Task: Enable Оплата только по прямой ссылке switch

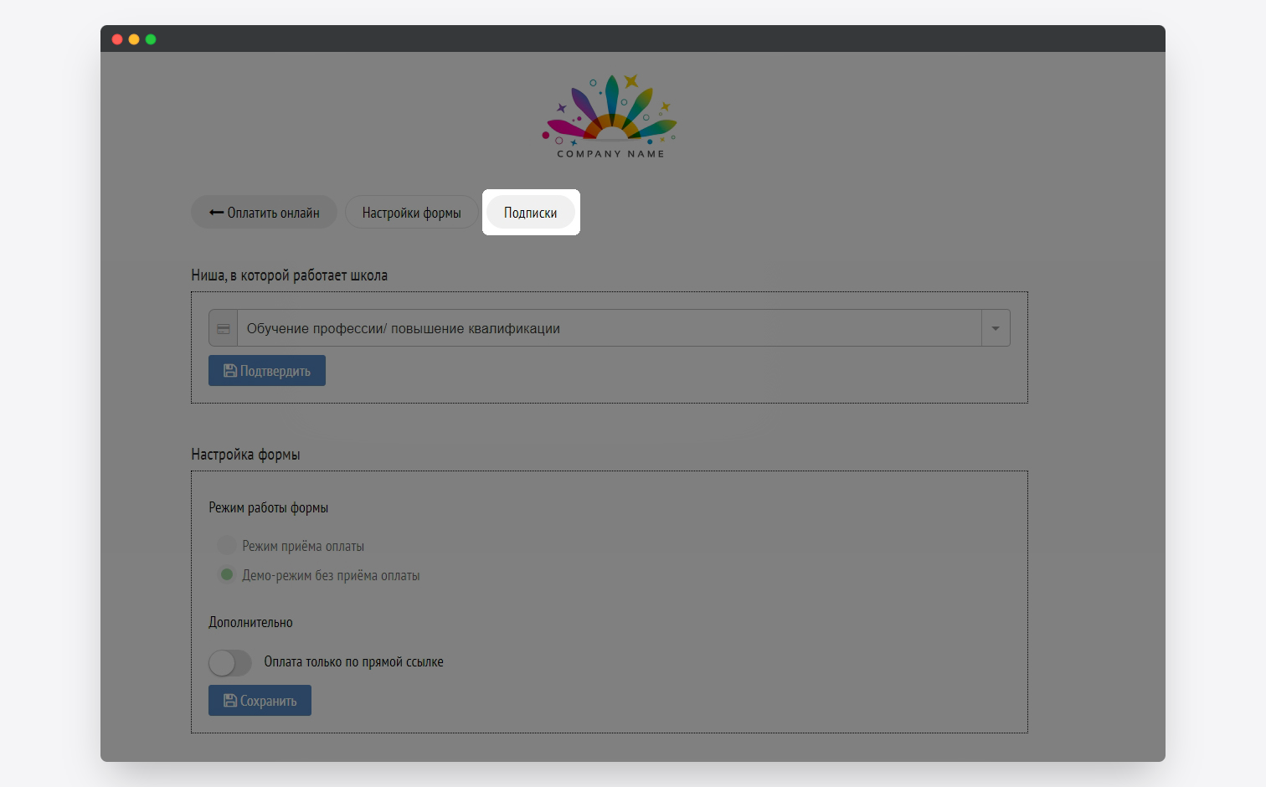Action: pos(230,663)
